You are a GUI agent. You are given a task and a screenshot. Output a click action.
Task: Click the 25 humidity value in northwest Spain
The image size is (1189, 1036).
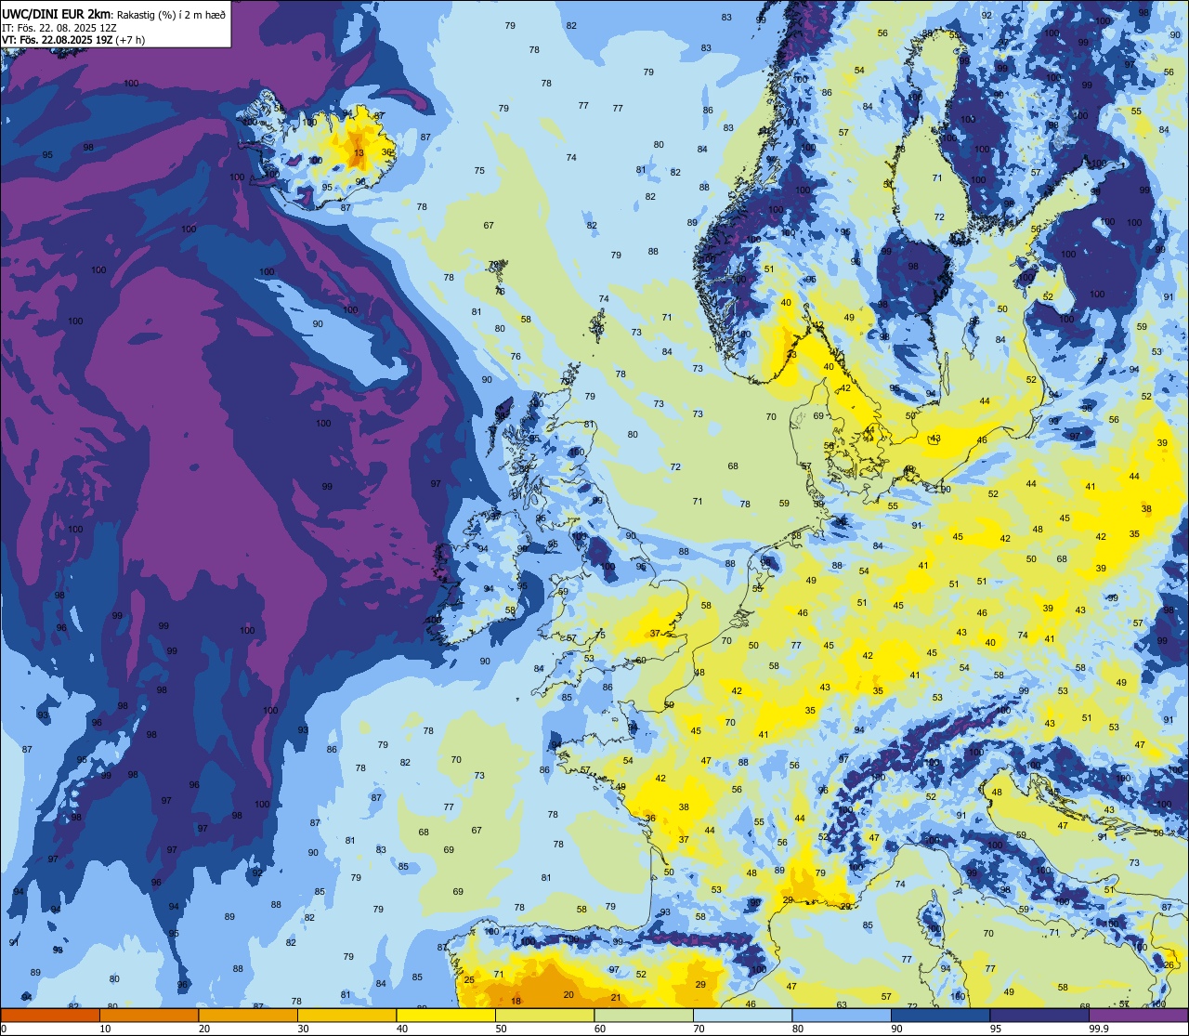click(x=469, y=980)
